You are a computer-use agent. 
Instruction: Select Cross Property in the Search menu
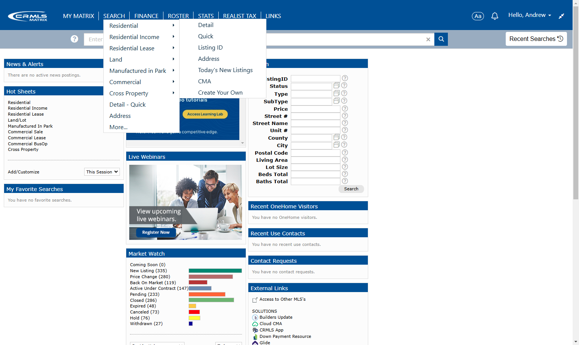[x=129, y=93]
